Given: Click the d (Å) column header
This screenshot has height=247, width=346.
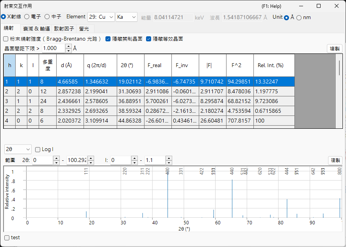Looking at the screenshot, I should coord(70,66).
